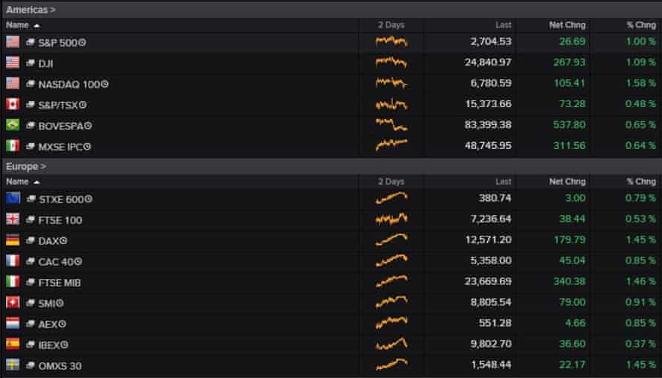
Task: Open the Europe section link
Action: [x=26, y=167]
